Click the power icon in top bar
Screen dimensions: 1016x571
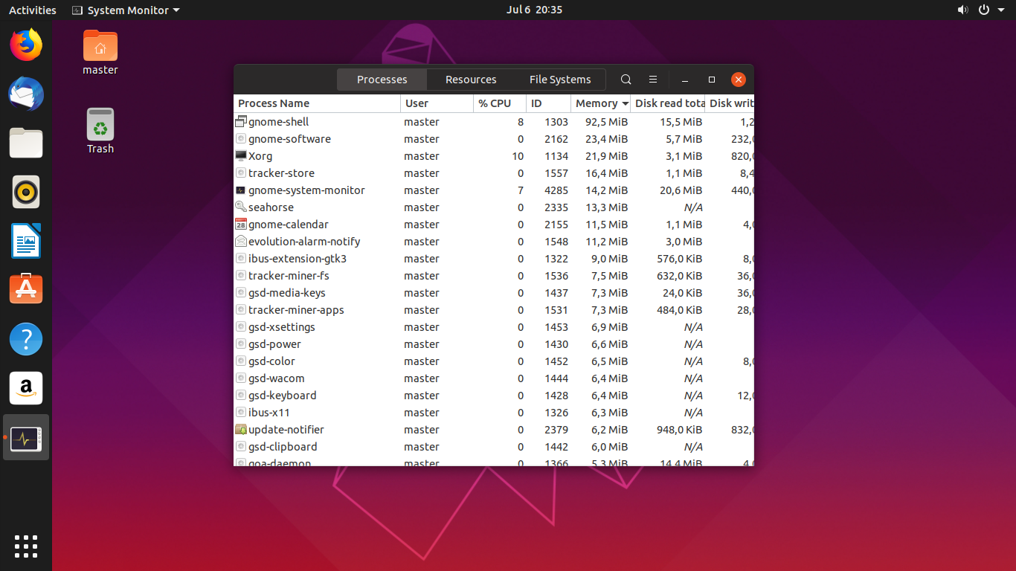pyautogui.click(x=984, y=10)
